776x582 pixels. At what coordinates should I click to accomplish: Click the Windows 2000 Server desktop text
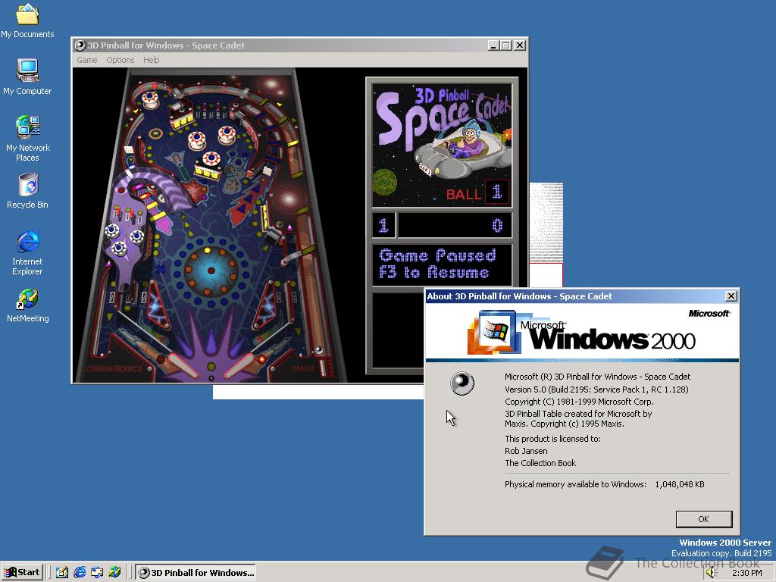(x=725, y=543)
